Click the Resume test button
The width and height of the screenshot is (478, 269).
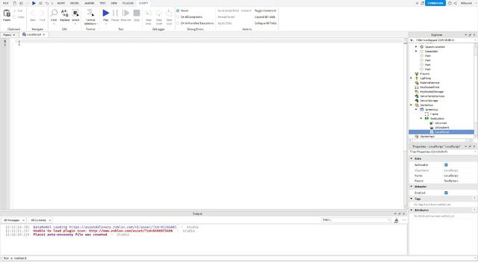[x=125, y=13]
